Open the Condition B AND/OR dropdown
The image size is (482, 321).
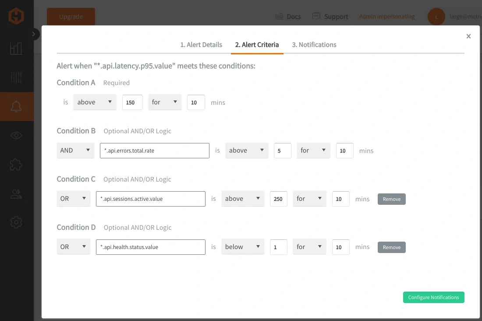(75, 150)
